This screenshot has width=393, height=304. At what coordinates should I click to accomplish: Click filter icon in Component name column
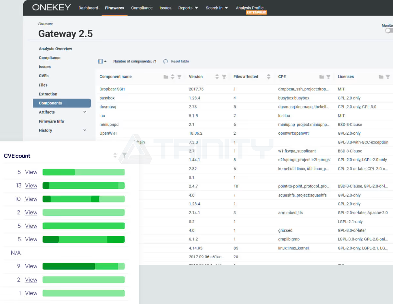click(x=179, y=77)
